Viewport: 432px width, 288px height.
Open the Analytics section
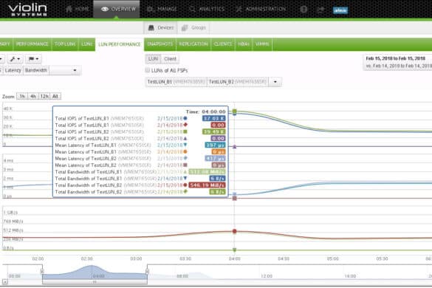coord(207,9)
